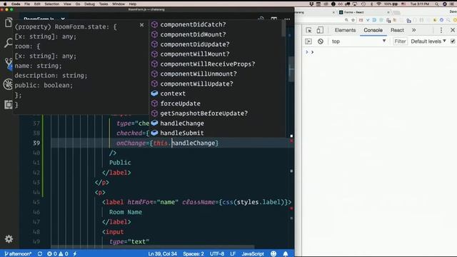Open the Search view in VS Code activity bar
This screenshot has width=457, height=257.
(9, 43)
